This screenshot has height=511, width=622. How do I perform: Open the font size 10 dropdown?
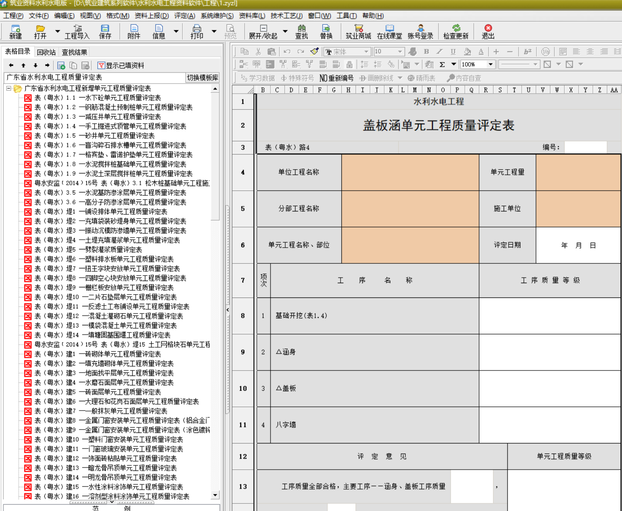(x=399, y=51)
